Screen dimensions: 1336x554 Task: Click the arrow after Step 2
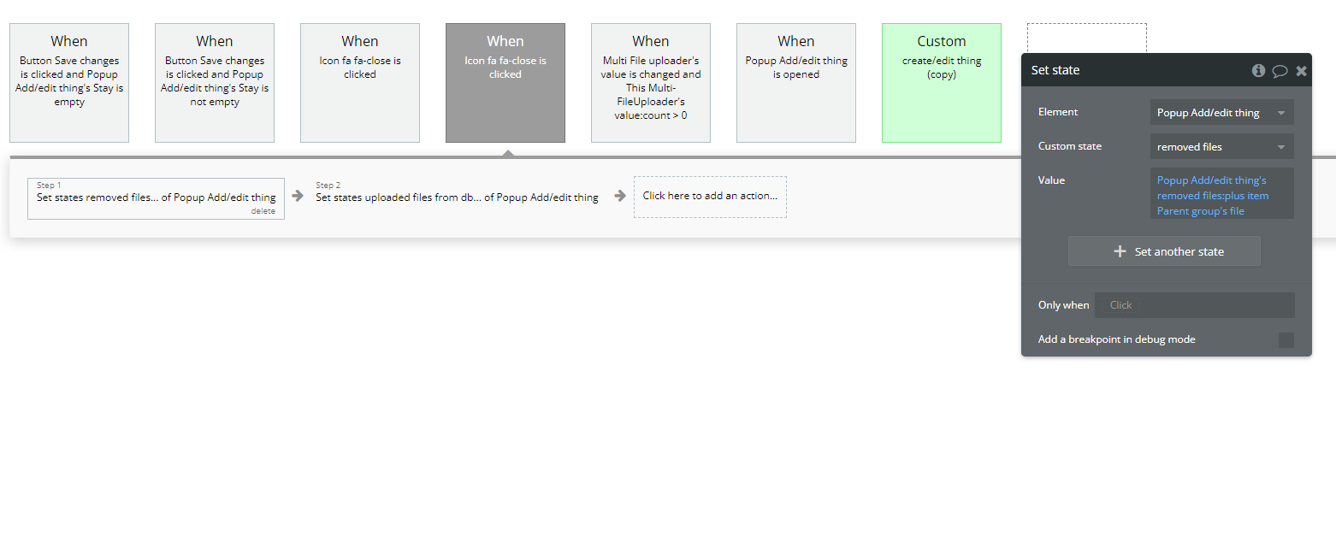tap(620, 196)
